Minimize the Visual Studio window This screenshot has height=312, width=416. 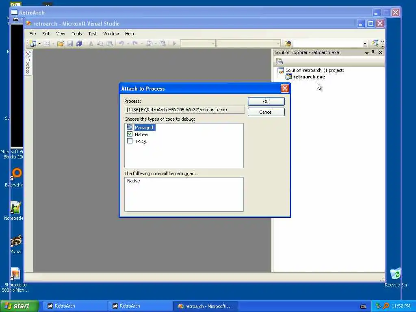[361, 23]
